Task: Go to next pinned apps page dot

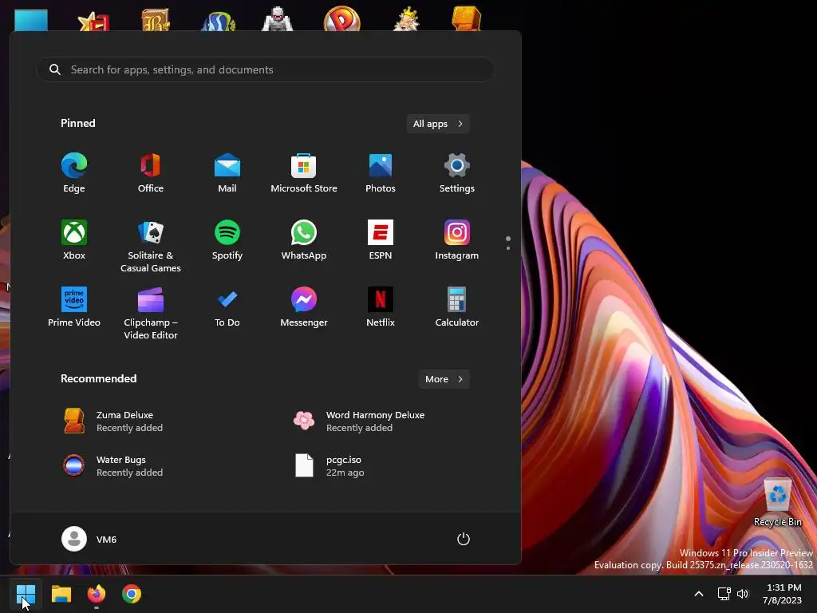Action: pos(508,248)
